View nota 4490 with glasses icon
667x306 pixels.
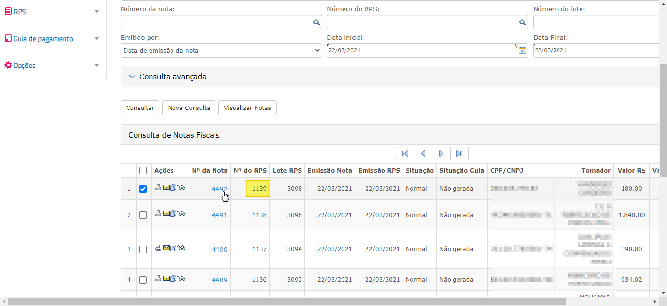[181, 248]
